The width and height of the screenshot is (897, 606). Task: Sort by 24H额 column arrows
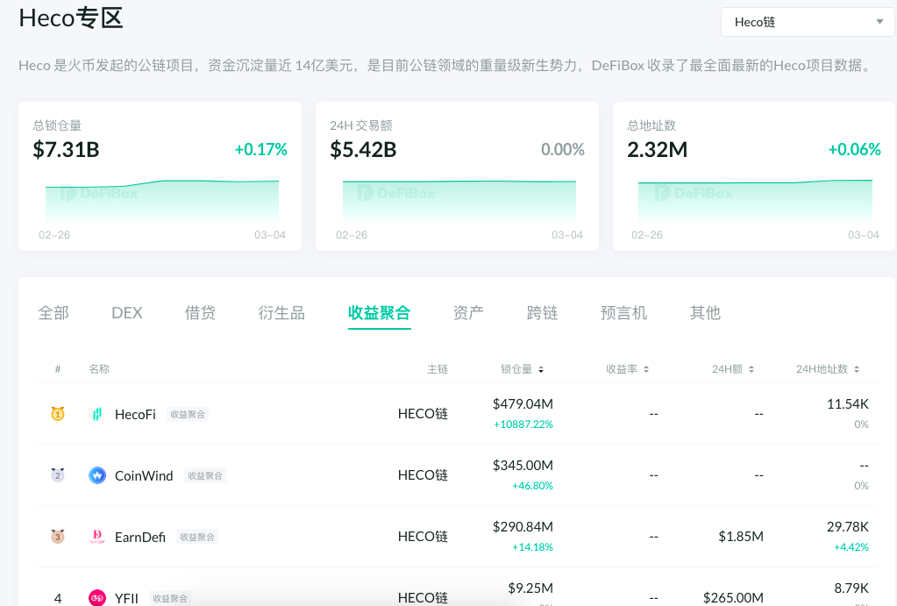pyautogui.click(x=751, y=369)
